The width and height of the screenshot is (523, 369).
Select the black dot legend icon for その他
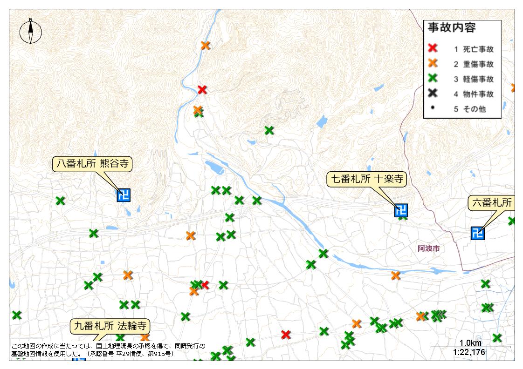(x=433, y=107)
